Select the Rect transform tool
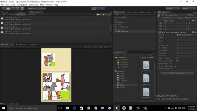Screen dimensions: 197x111 [x=22, y=9]
